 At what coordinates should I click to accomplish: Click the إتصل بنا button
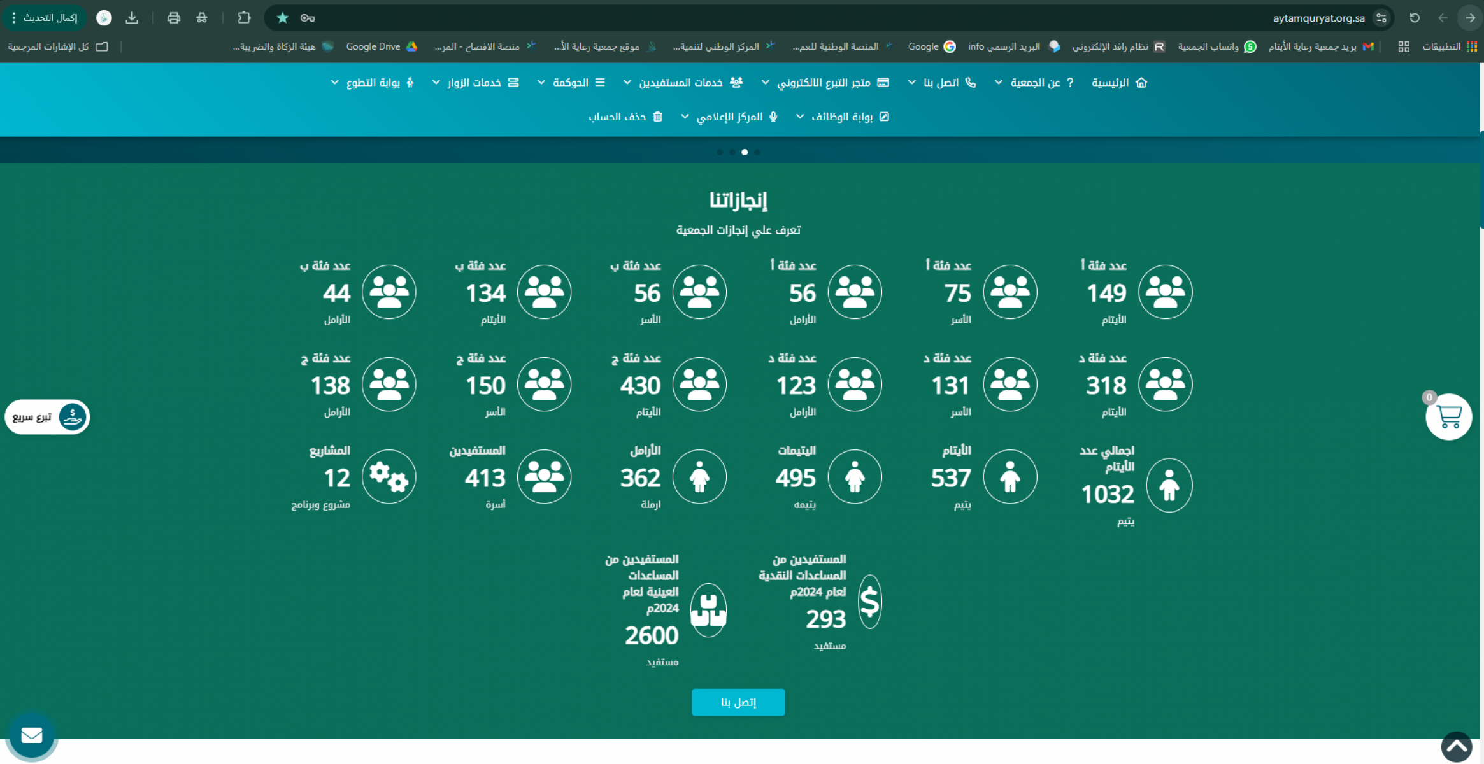pos(738,702)
